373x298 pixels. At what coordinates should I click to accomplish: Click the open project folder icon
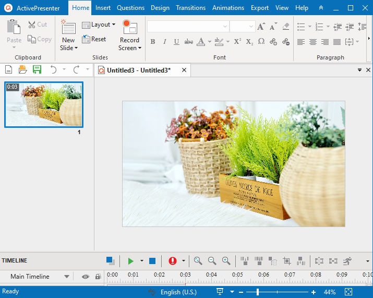(x=22, y=69)
